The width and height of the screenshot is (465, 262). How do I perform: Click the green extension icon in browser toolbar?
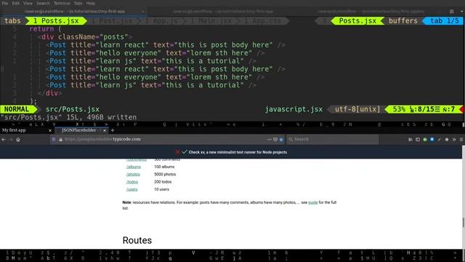[x=425, y=139]
